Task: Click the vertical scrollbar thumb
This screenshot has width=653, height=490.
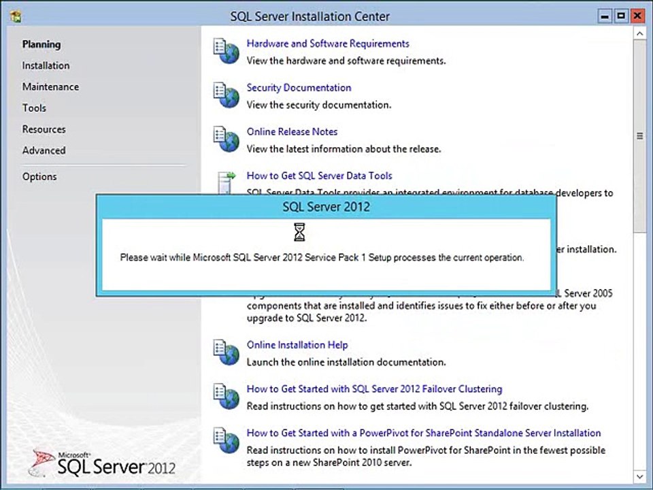Action: [x=639, y=136]
